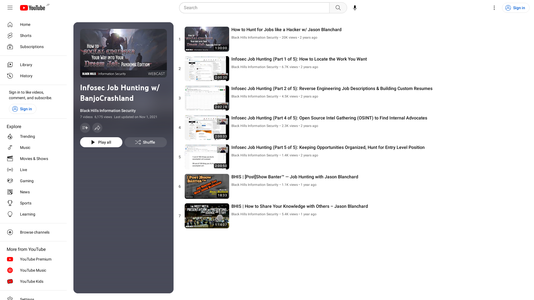The image size is (534, 300).
Task: Click the search magnifier button
Action: (338, 8)
